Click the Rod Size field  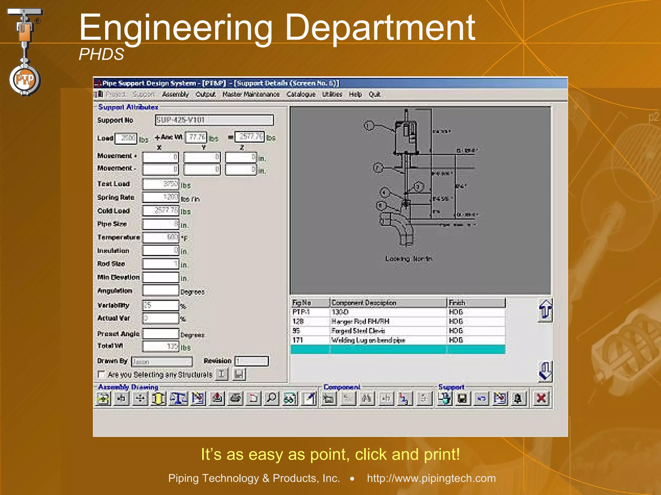click(x=161, y=264)
